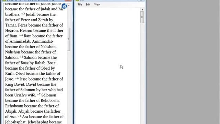Click the verse 5 marker before Salmon
This screenshot has height=124, width=220.
(21, 57)
